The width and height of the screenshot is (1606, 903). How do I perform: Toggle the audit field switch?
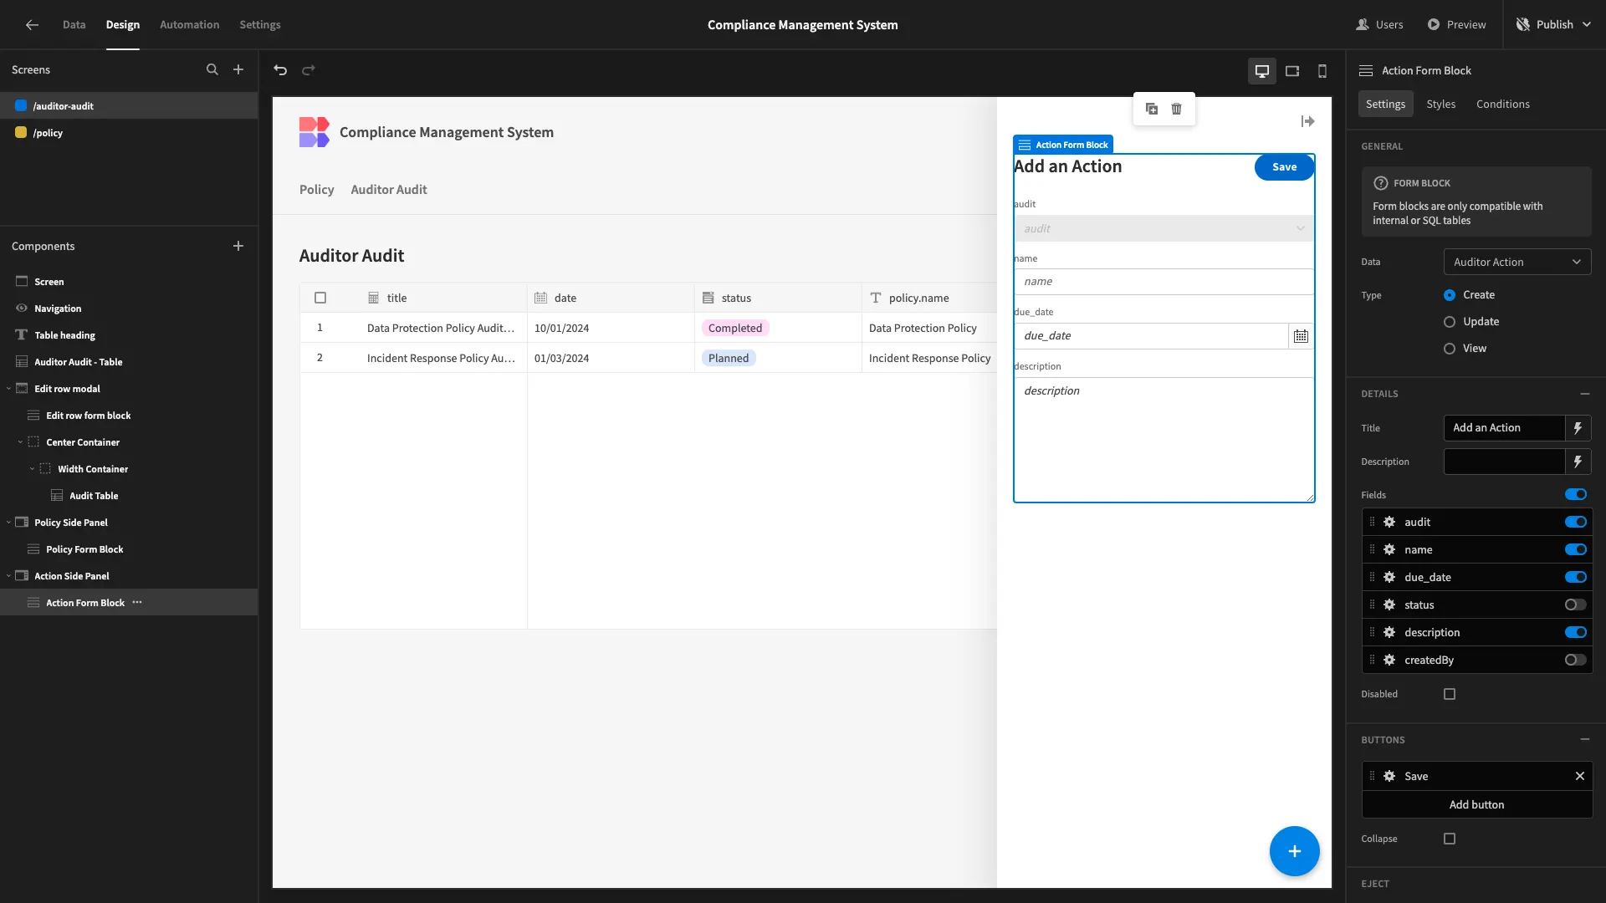click(x=1576, y=522)
